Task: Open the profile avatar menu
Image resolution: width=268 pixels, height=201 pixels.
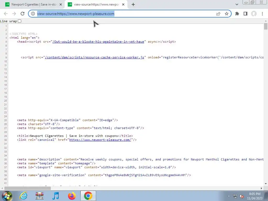Action: 254,14
